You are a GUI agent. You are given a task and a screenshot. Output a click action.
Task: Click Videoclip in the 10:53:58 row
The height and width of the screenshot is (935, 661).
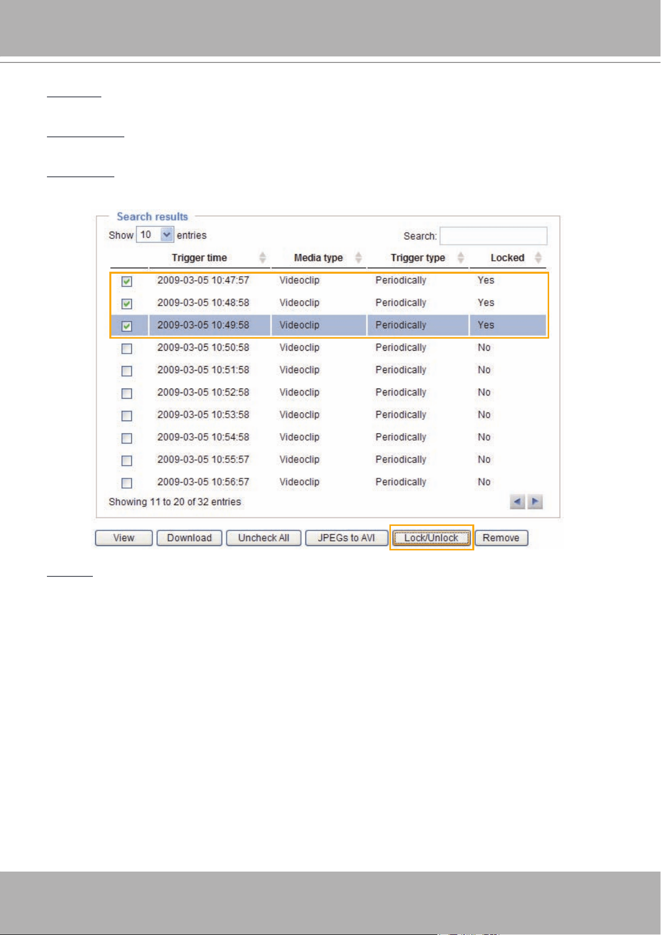pyautogui.click(x=300, y=415)
